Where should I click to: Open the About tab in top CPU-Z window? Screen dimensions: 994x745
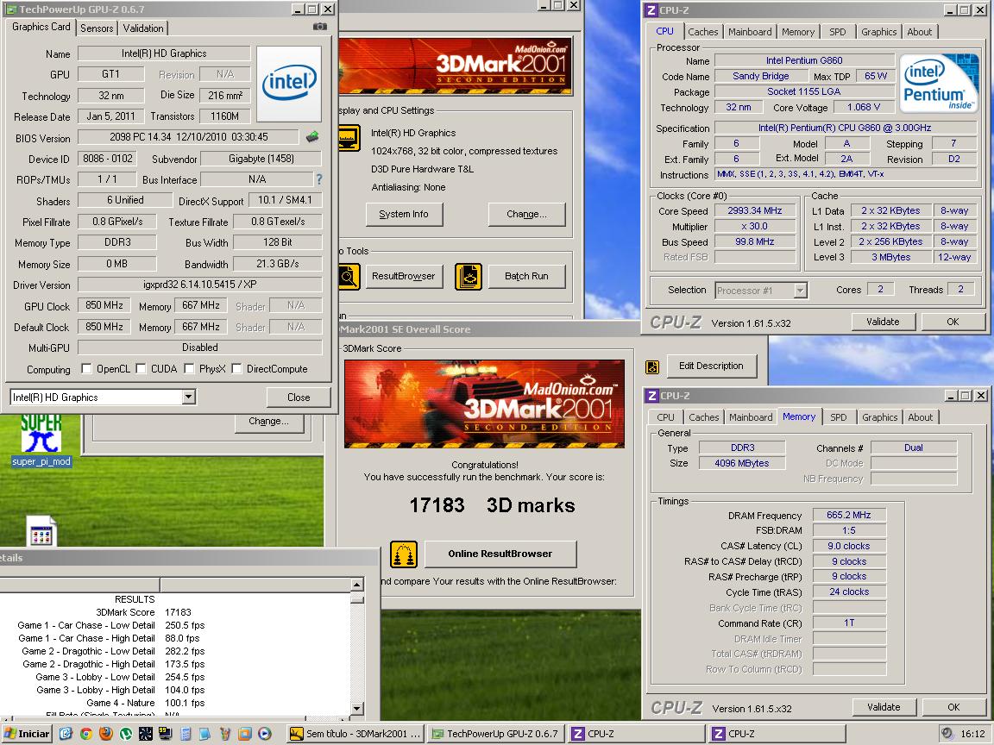[919, 32]
